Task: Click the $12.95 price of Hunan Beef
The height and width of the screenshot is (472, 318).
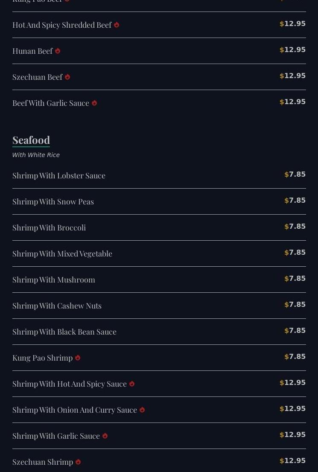Action: click(x=293, y=50)
